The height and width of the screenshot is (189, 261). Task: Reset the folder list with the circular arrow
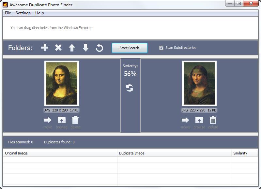100,48
